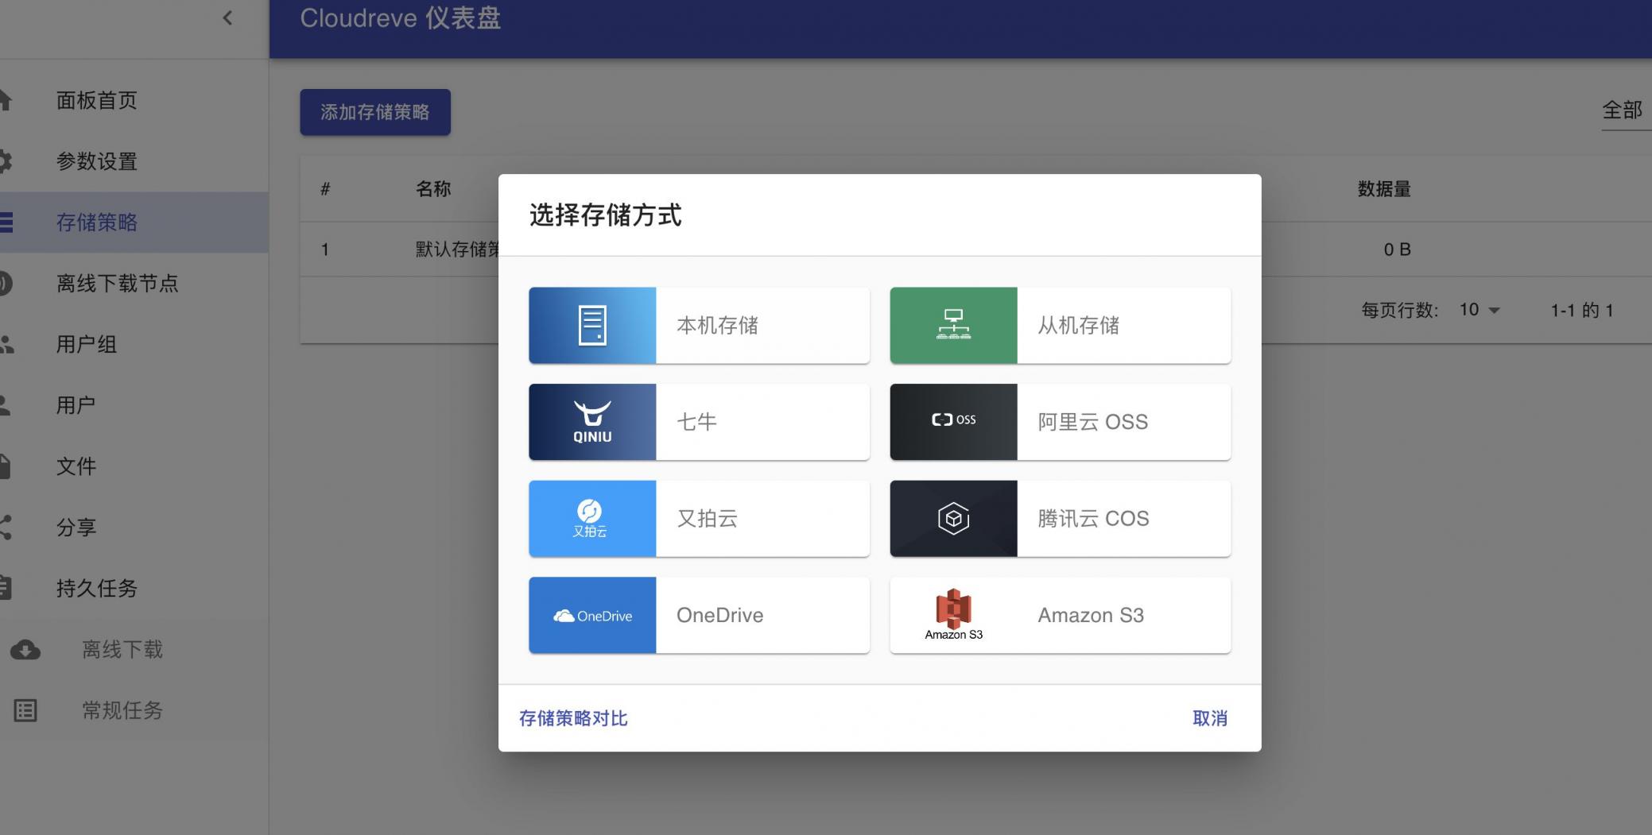
Task: Open the 全部 filter at top right
Action: [x=1622, y=110]
